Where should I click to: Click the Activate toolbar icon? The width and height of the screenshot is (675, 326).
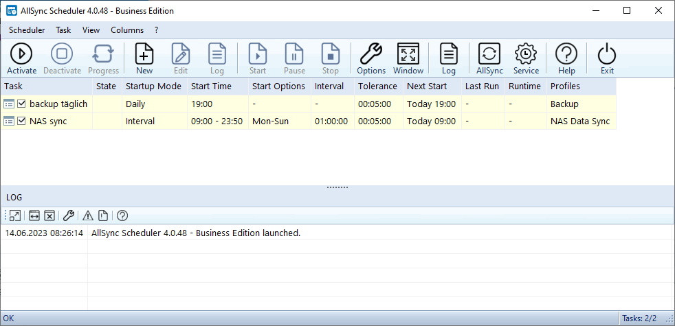(21, 58)
